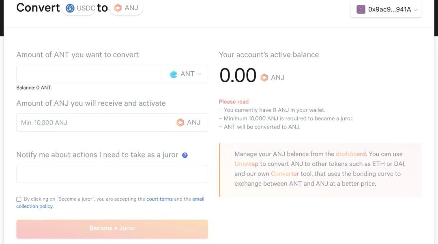Click the ANJ hexagon icon in header
Image resolution: width=438 pixels, height=244 pixels.
point(118,8)
